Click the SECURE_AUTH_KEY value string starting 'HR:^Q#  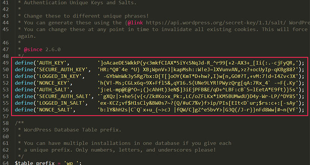(x=198, y=70)
